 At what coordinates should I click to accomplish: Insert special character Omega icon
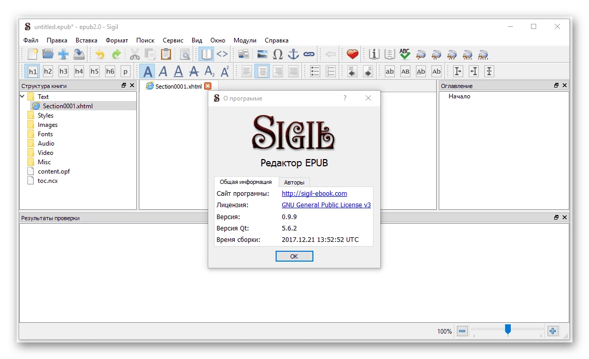pos(278,54)
